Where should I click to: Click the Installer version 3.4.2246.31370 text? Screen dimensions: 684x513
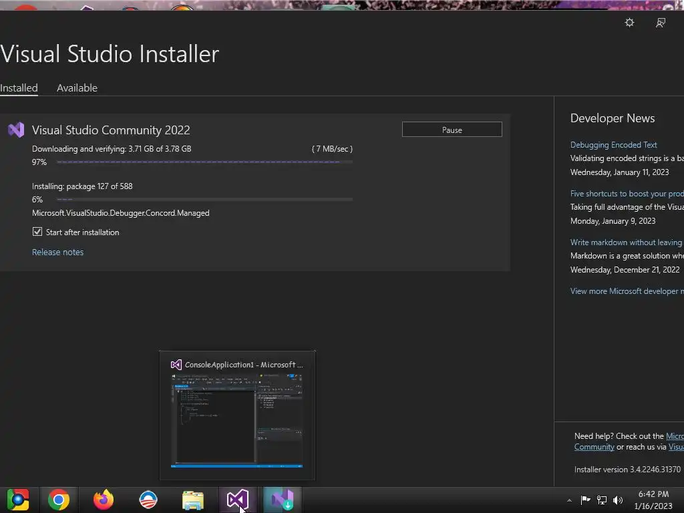[627, 470]
